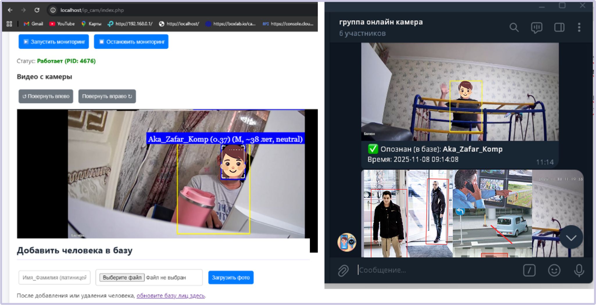Open bot commands with the slash icon

pyautogui.click(x=529, y=270)
